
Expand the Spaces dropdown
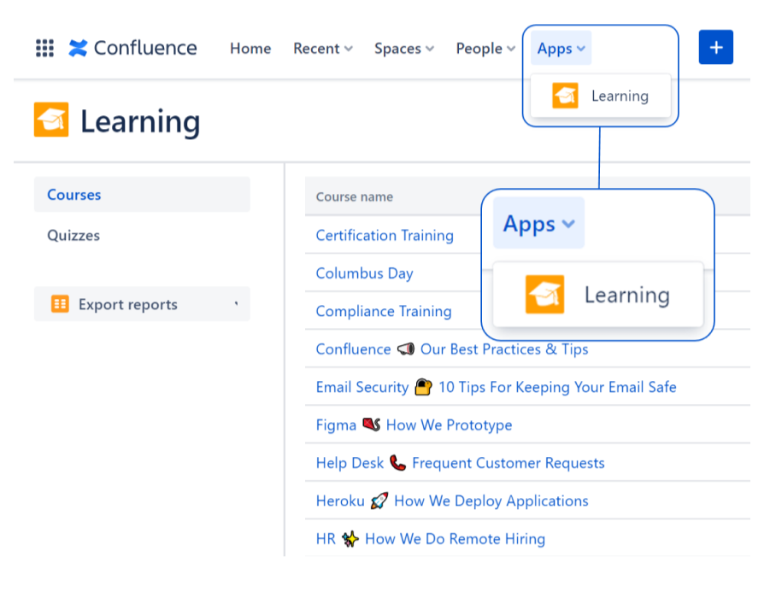403,49
